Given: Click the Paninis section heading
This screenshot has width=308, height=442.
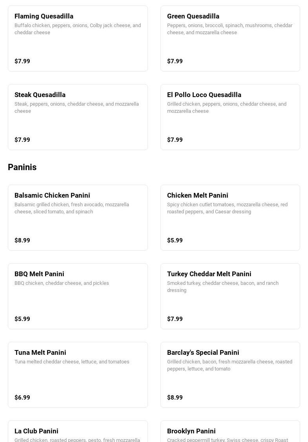Looking at the screenshot, I should point(22,167).
